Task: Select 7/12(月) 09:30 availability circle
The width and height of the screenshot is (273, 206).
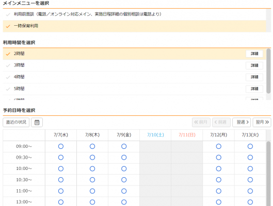Action: [x=218, y=158]
